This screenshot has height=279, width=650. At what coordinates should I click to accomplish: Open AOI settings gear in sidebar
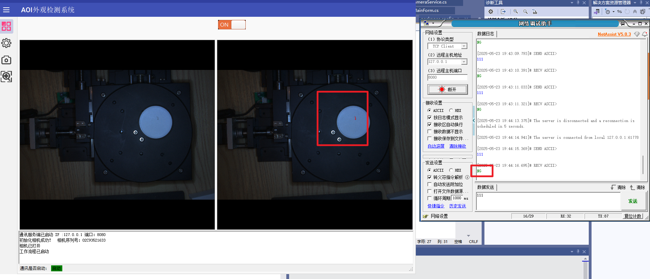pos(6,43)
